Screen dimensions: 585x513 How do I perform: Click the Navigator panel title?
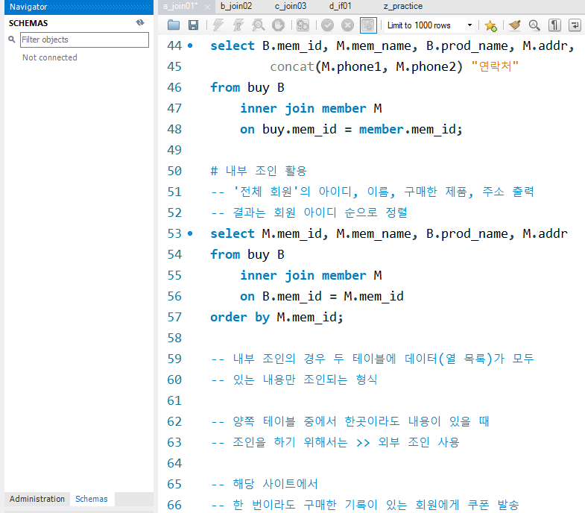click(28, 7)
